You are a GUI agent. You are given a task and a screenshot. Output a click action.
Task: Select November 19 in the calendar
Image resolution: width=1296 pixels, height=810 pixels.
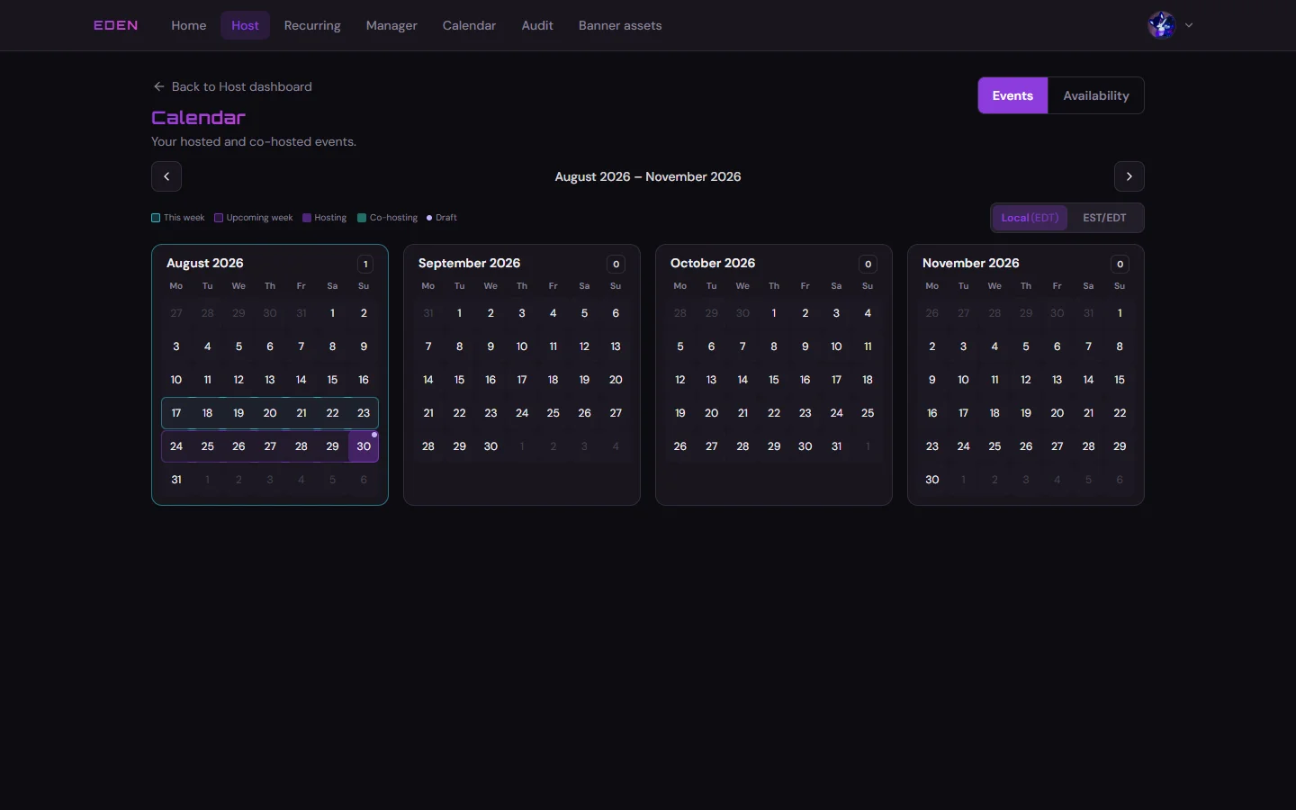pyautogui.click(x=1026, y=413)
